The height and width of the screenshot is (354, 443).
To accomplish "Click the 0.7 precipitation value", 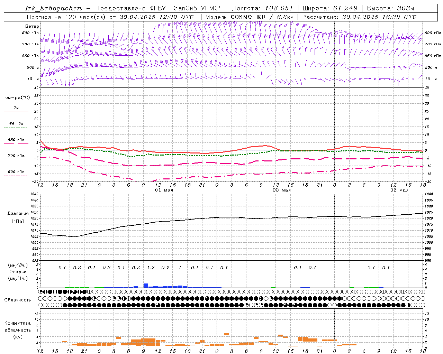I will (x=165, y=268).
